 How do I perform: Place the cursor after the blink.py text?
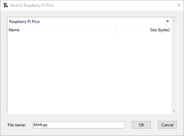[x=48, y=125]
